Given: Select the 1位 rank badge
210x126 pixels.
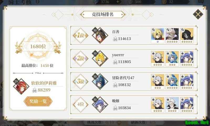Looking at the screenshot, I should click(x=81, y=35).
